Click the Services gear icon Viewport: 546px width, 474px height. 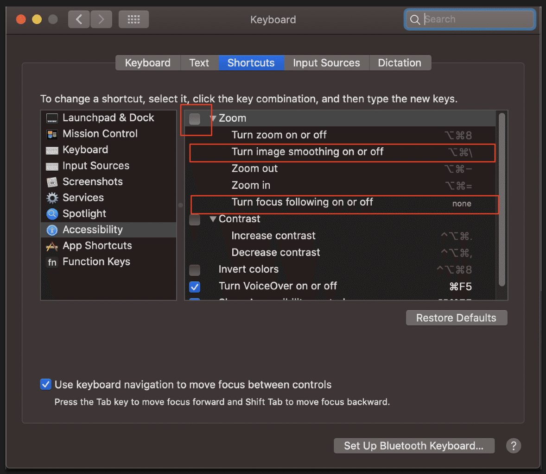click(x=52, y=198)
